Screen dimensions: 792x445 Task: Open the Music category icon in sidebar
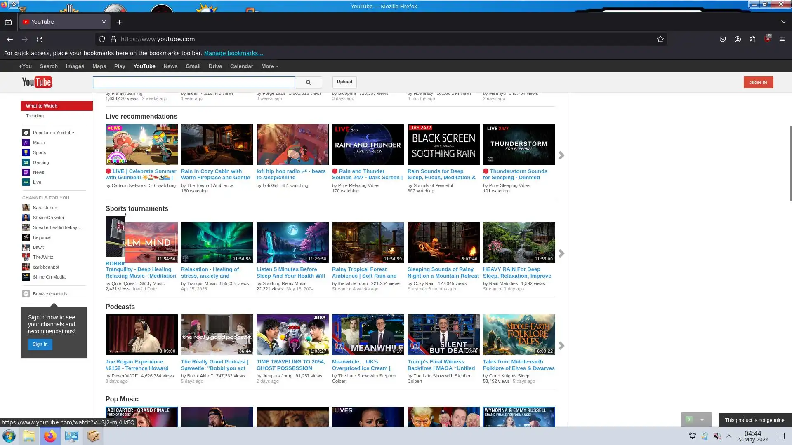coord(26,143)
